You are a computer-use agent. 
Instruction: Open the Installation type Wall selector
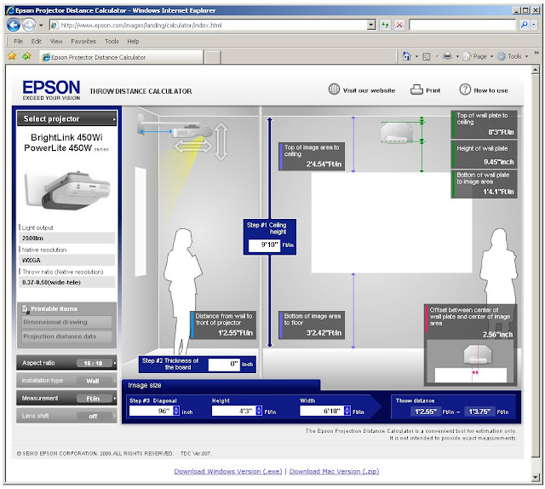pyautogui.click(x=66, y=381)
